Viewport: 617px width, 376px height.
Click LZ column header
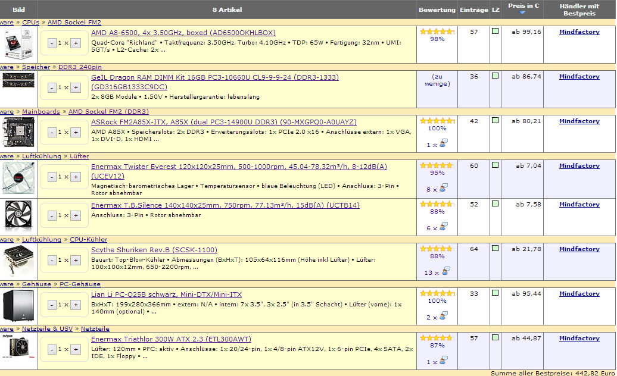[x=496, y=10]
